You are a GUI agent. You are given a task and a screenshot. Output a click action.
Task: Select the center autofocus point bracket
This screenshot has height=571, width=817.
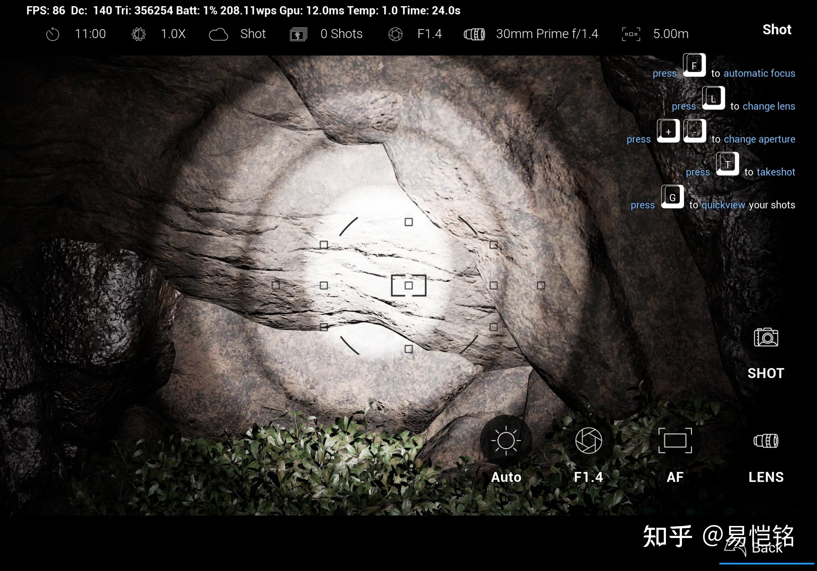tap(408, 285)
